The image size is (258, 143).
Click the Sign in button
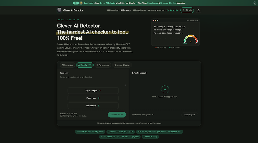click(187, 10)
